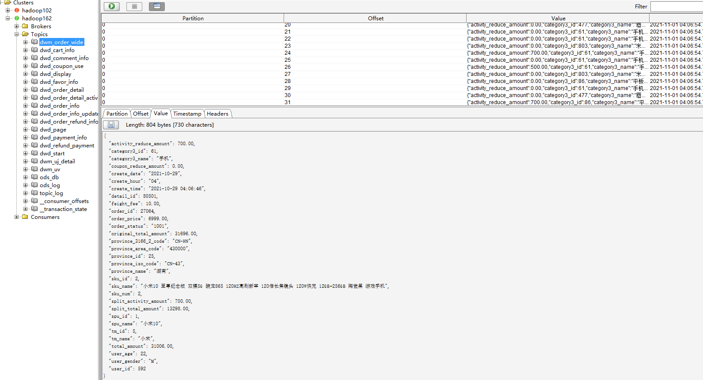Expand the Consumers node
The height and width of the screenshot is (380, 703).
tap(16, 217)
